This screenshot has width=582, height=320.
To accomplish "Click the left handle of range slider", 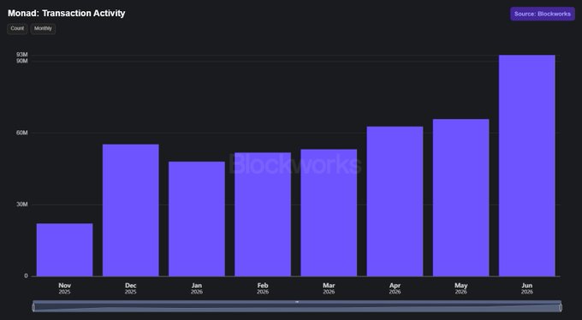I will (x=33, y=307).
